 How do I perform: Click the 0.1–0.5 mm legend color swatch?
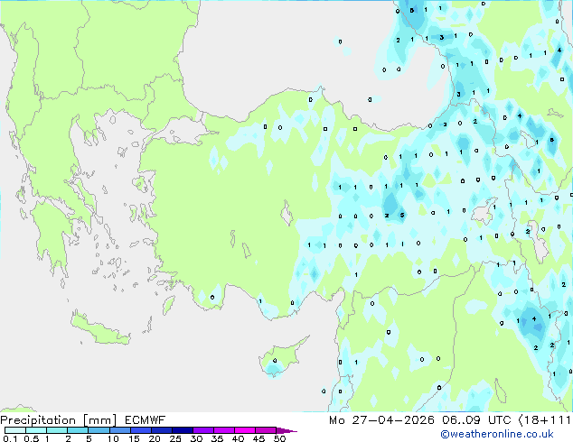[15, 430]
